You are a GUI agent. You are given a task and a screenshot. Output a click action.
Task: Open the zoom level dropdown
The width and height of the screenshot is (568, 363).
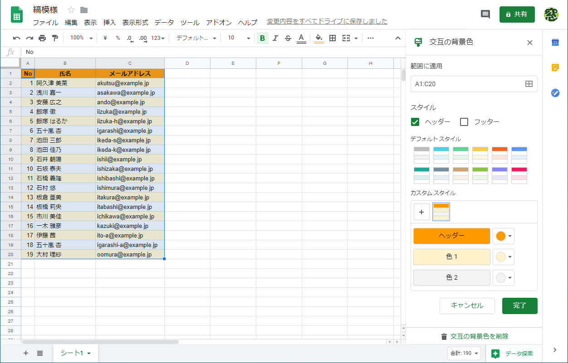coord(81,38)
